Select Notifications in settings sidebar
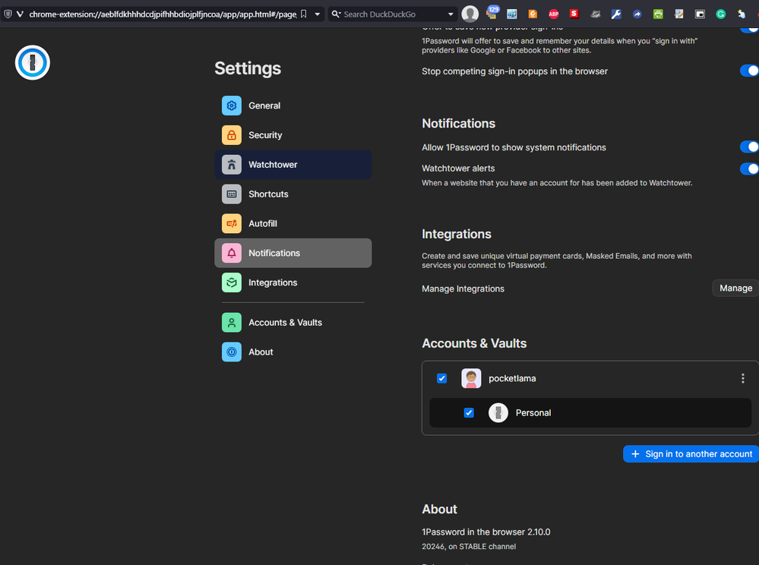This screenshot has height=565, width=759. point(293,253)
